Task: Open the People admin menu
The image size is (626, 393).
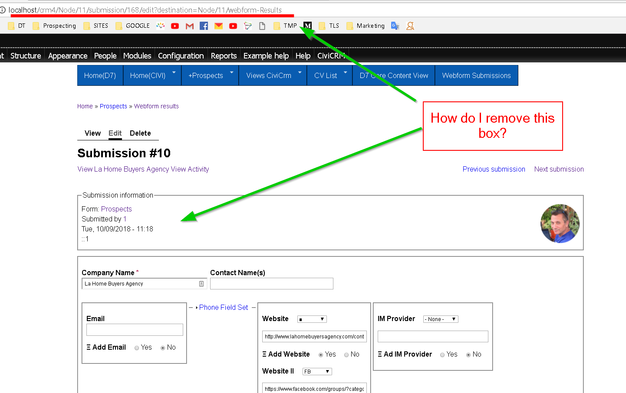Action: pyautogui.click(x=105, y=56)
